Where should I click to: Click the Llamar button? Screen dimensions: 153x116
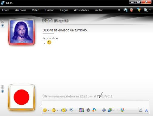[49, 10]
